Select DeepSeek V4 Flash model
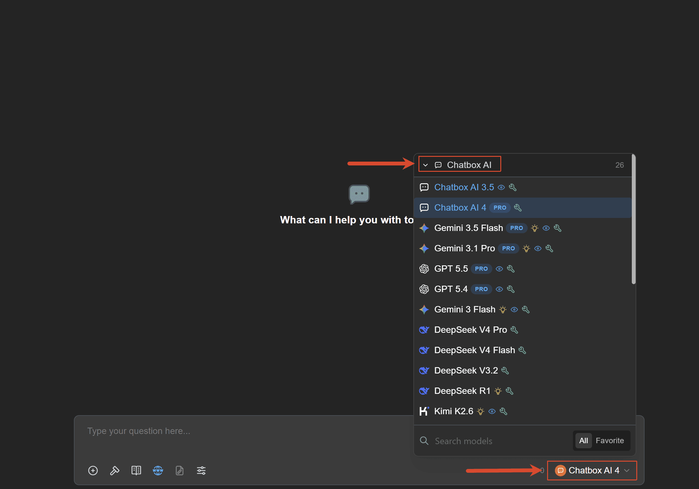Screen dimensions: 699x489 [x=523, y=350]
